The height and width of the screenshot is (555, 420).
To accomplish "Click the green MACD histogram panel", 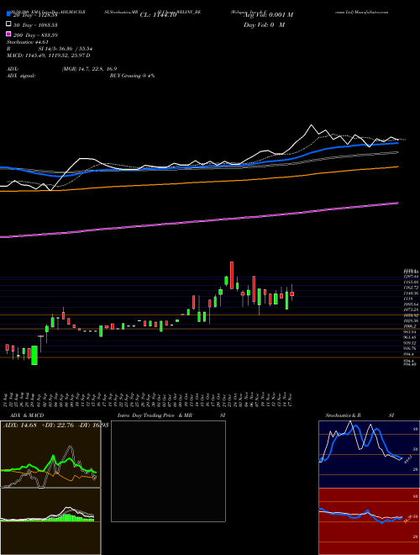I will tap(50, 521).
